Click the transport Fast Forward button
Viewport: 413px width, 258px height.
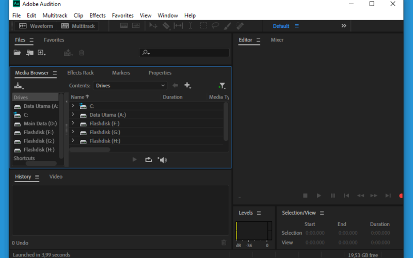tap(374, 196)
